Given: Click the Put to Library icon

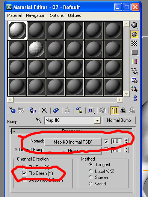Looking at the screenshot, I should pos(79,111).
